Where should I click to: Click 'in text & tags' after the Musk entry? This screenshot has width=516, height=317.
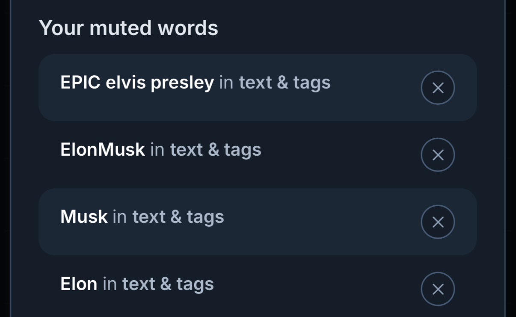click(168, 217)
